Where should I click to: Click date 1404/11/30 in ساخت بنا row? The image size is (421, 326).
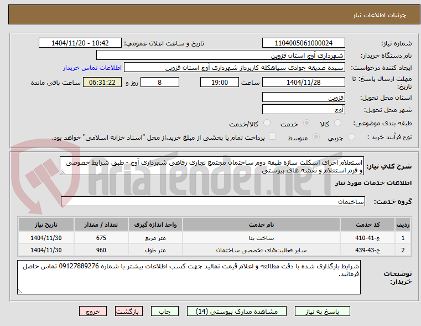pyautogui.click(x=46, y=238)
